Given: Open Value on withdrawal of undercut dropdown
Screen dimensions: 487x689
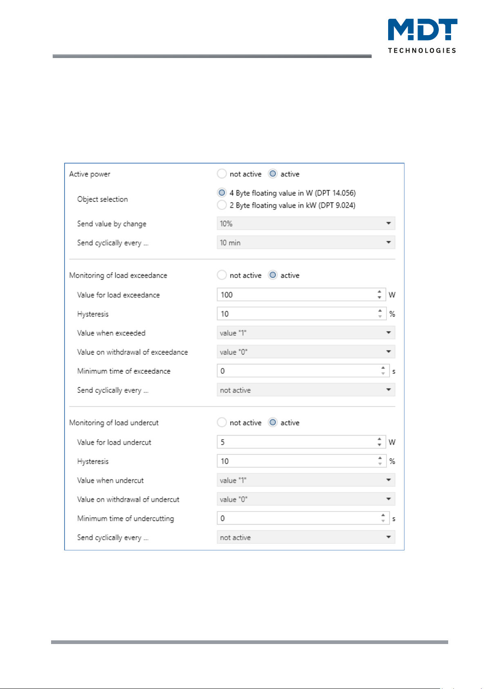Looking at the screenshot, I should click(x=306, y=499).
